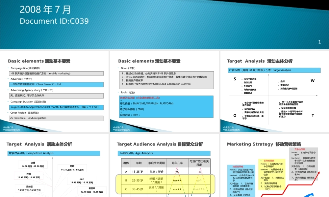Click the blue '广告标的 … Target Analysis' bar
The width and height of the screenshot is (329, 197).
tap(274, 70)
